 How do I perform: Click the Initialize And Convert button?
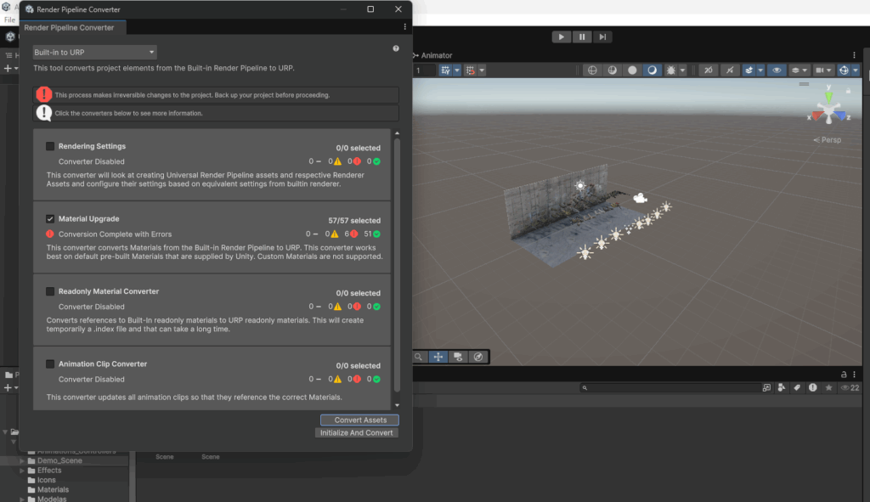pyautogui.click(x=356, y=432)
